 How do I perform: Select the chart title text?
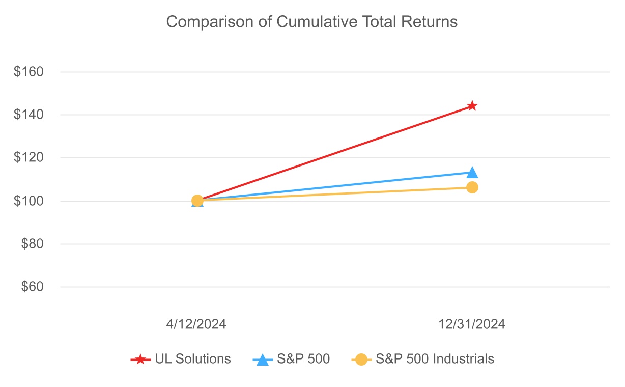pyautogui.click(x=312, y=22)
